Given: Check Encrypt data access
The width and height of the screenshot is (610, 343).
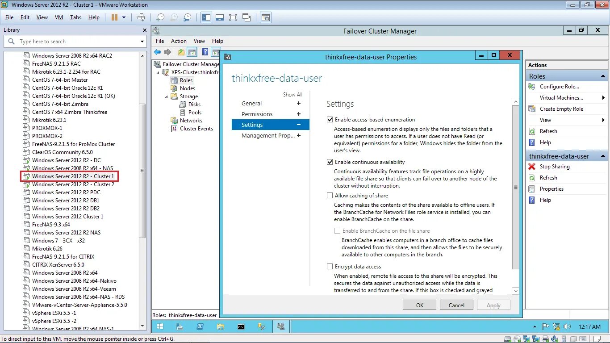Looking at the screenshot, I should point(330,267).
